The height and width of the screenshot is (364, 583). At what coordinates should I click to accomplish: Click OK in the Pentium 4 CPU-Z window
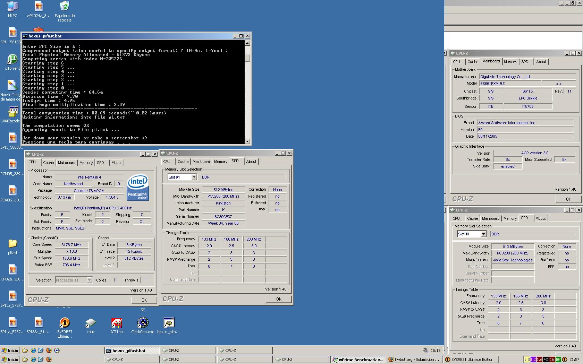click(144, 300)
